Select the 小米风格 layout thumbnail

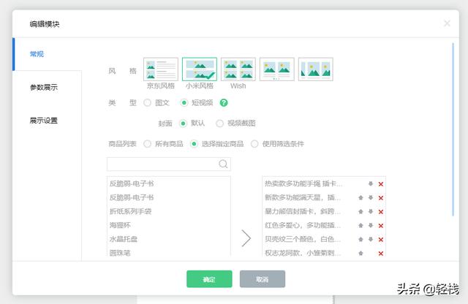click(200, 69)
